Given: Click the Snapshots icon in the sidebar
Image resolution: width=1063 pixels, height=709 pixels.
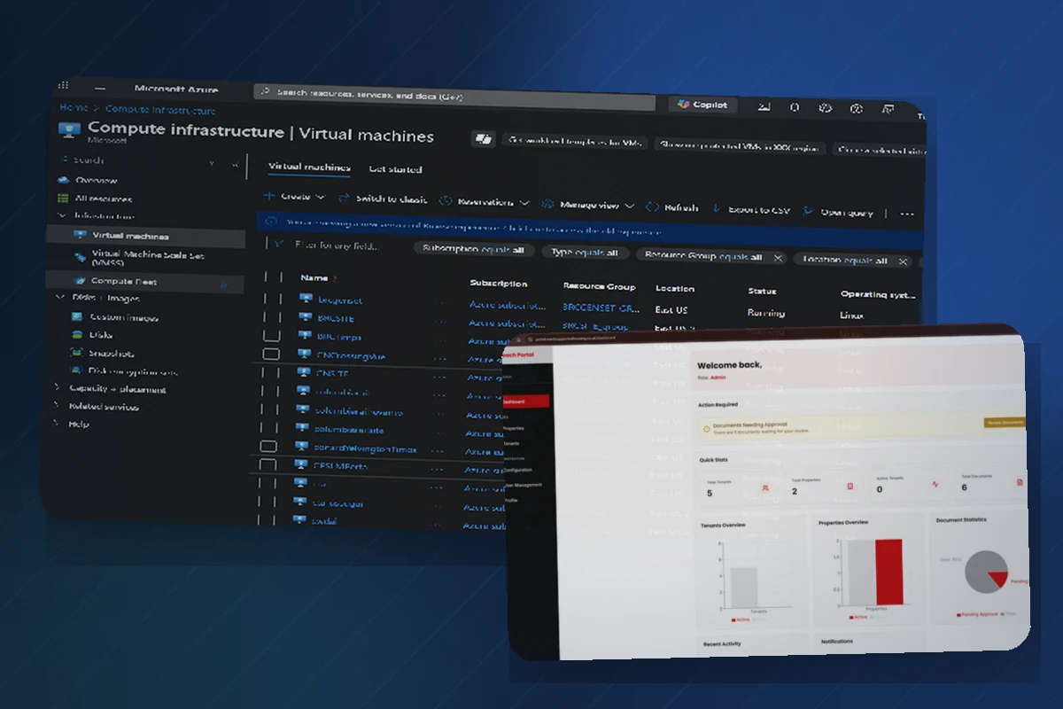Looking at the screenshot, I should 77,353.
